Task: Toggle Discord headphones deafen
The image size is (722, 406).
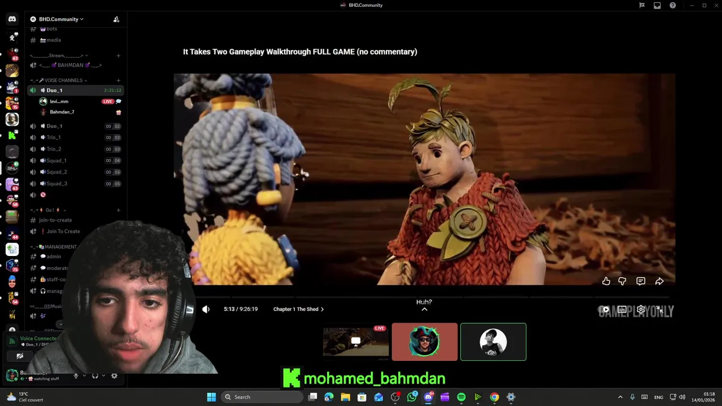Action: pos(95,376)
